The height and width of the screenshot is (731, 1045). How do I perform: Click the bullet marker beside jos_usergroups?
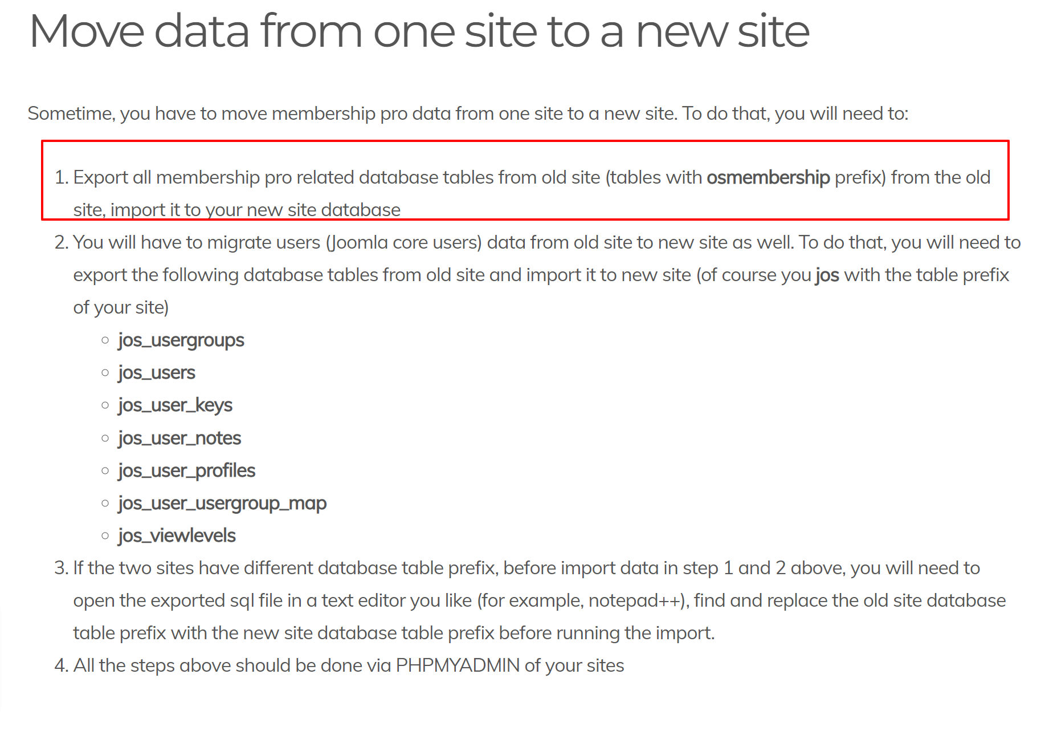pos(105,340)
